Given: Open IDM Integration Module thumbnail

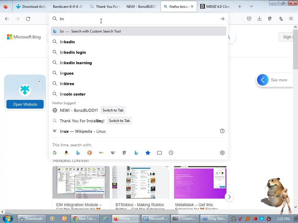Looking at the screenshot, I should [x=81, y=182].
